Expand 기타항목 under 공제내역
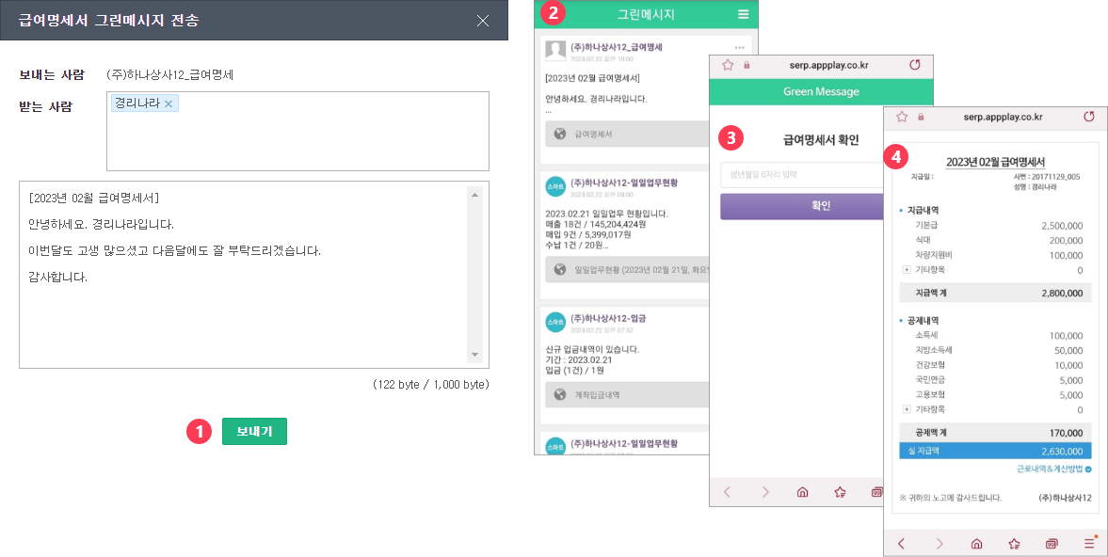 coord(907,409)
